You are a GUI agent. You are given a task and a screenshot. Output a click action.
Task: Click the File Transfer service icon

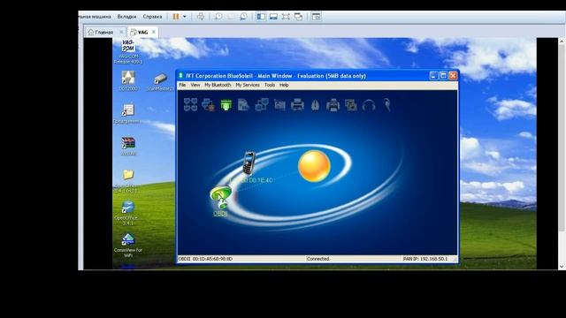click(x=244, y=105)
